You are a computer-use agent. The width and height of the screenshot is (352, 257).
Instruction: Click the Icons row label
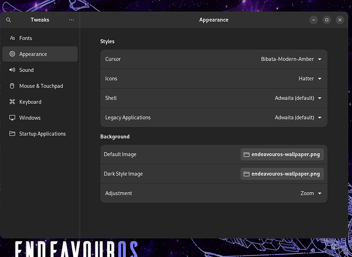111,79
